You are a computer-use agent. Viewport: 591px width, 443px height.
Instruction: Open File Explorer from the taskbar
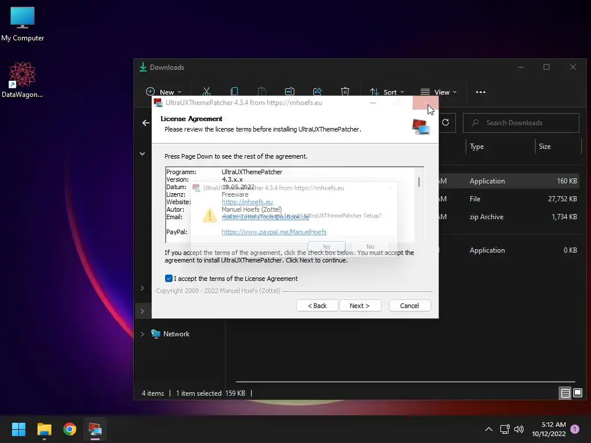point(44,429)
